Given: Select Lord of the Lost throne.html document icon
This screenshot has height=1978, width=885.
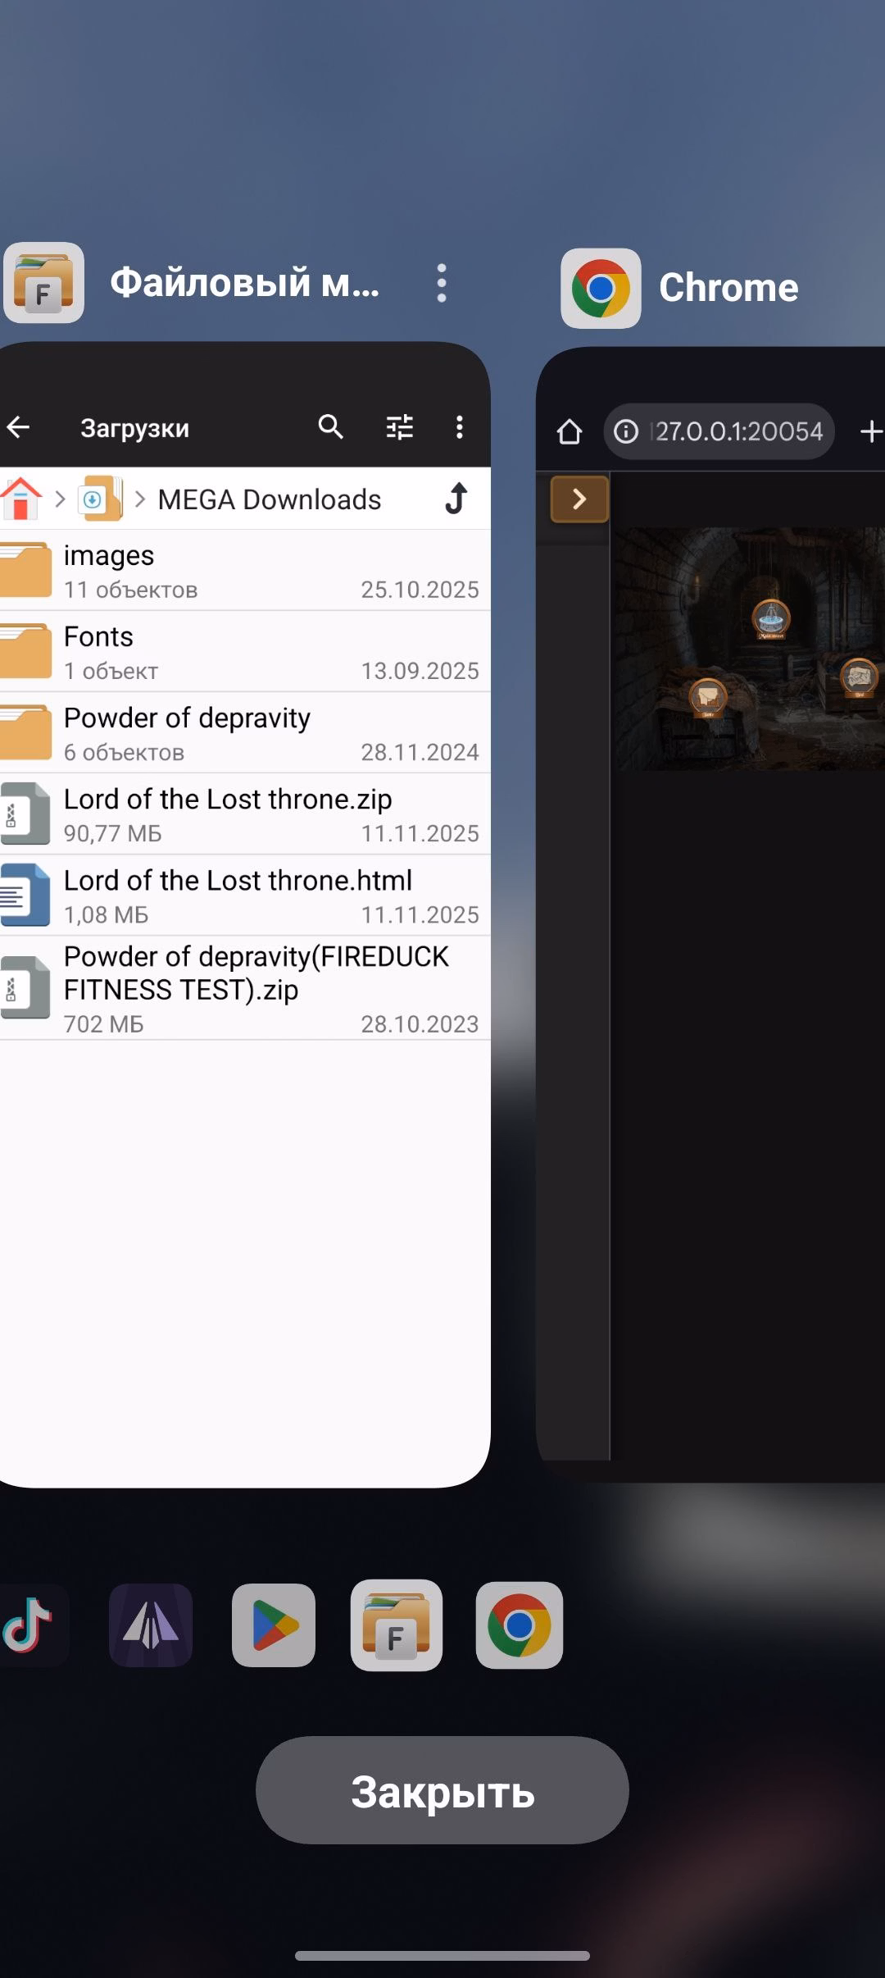Looking at the screenshot, I should tap(25, 895).
